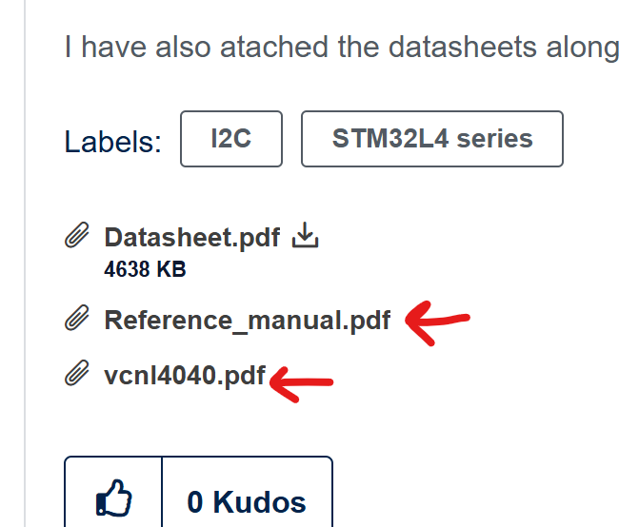Click the Labels: heading text
619x527 pixels.
point(112,142)
